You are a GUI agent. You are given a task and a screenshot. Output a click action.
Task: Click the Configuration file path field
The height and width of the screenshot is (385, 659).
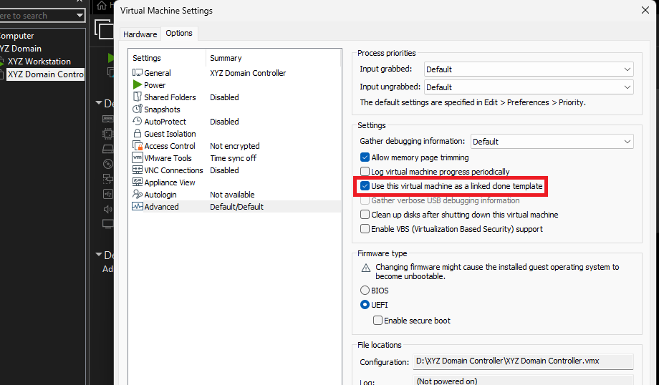click(523, 361)
